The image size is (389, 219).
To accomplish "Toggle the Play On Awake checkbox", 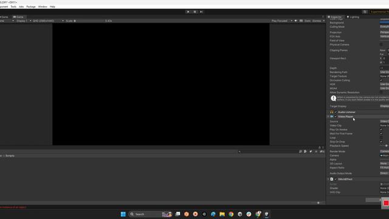I will [381, 130].
